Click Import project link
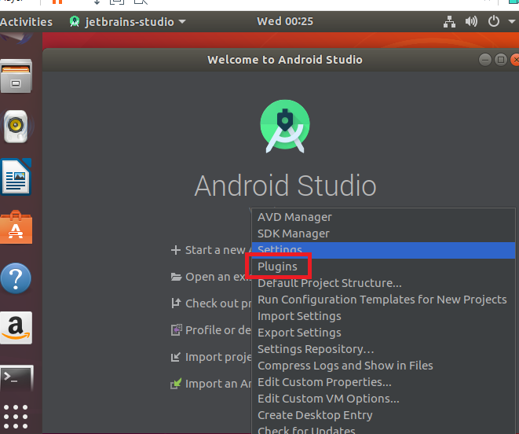 point(217,357)
